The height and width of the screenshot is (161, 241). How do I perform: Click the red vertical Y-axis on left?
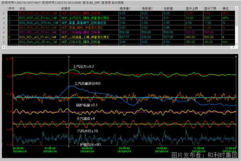tap(12, 100)
